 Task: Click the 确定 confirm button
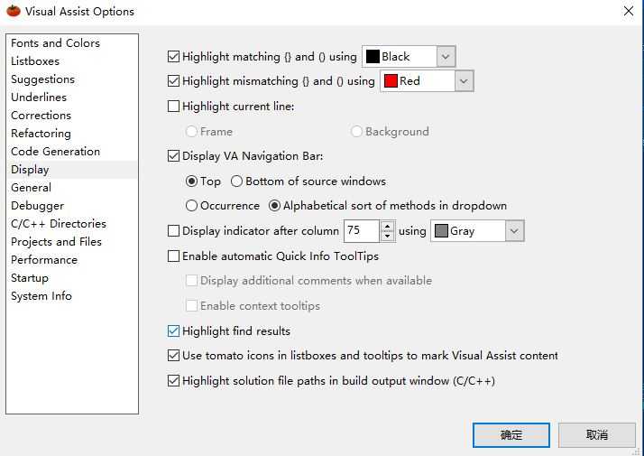tap(511, 435)
